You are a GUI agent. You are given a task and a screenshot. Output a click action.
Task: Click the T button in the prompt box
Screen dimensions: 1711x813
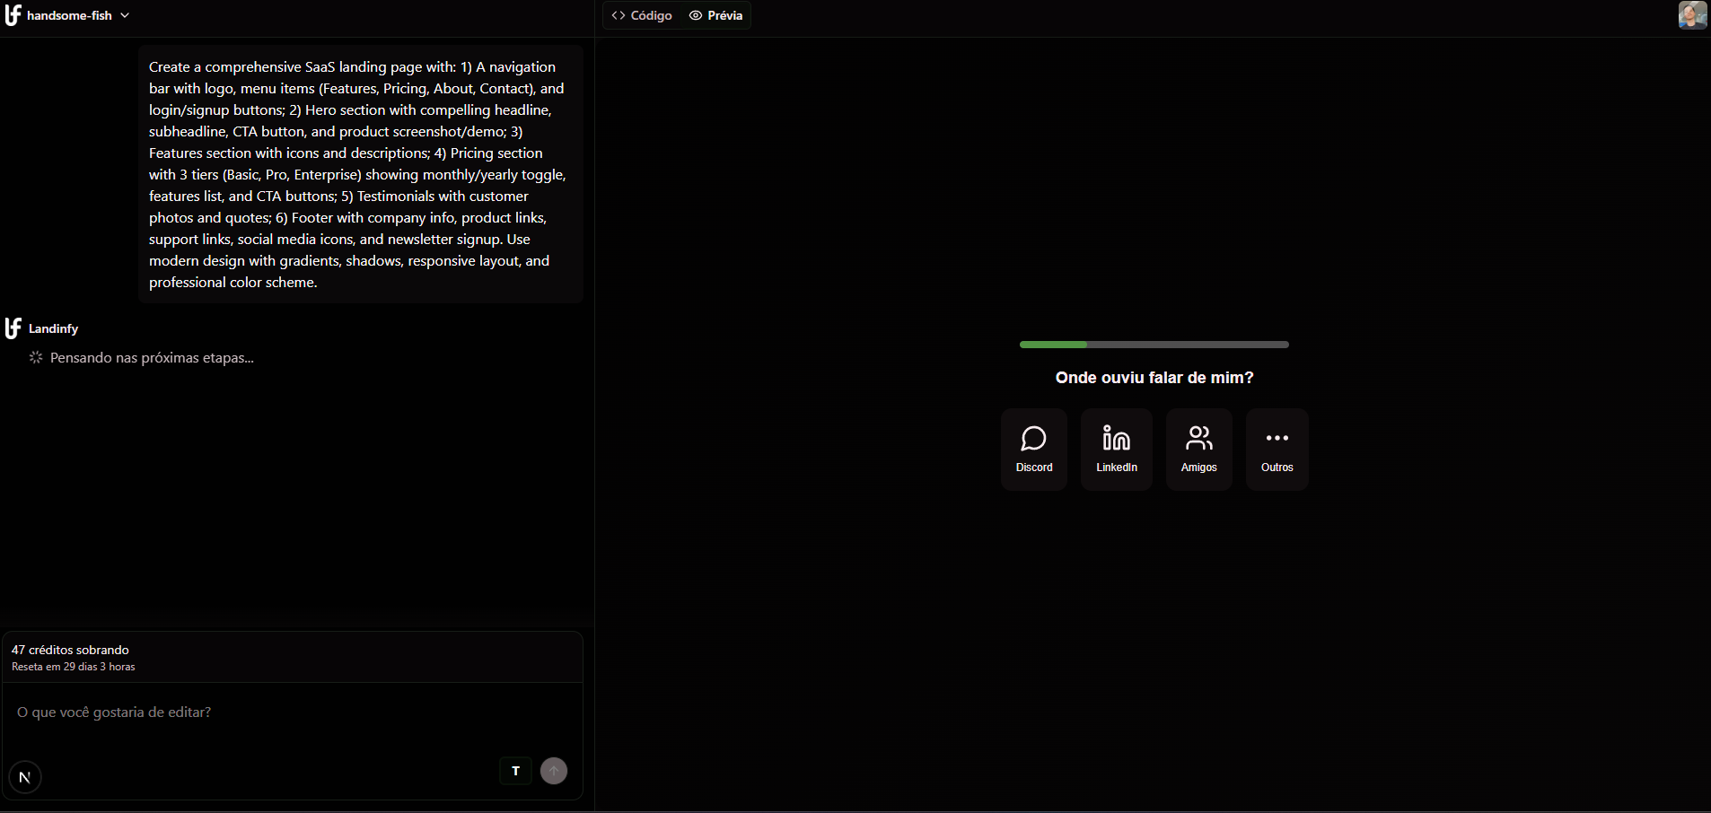pos(515,771)
